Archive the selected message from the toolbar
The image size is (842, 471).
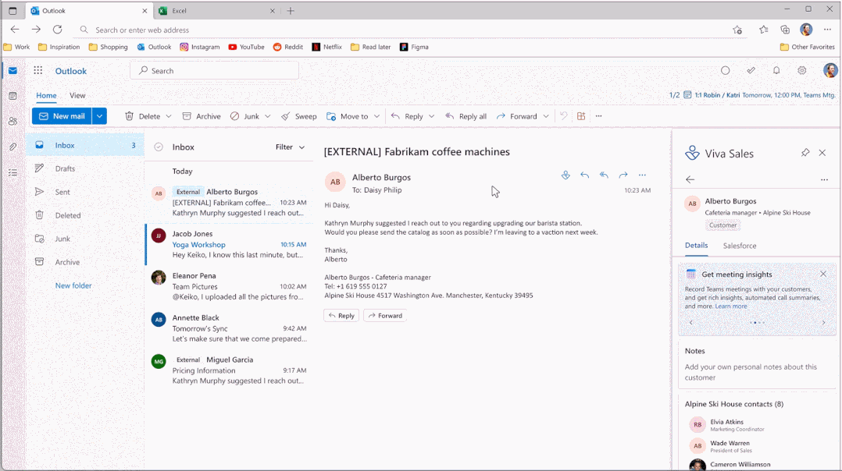[202, 116]
